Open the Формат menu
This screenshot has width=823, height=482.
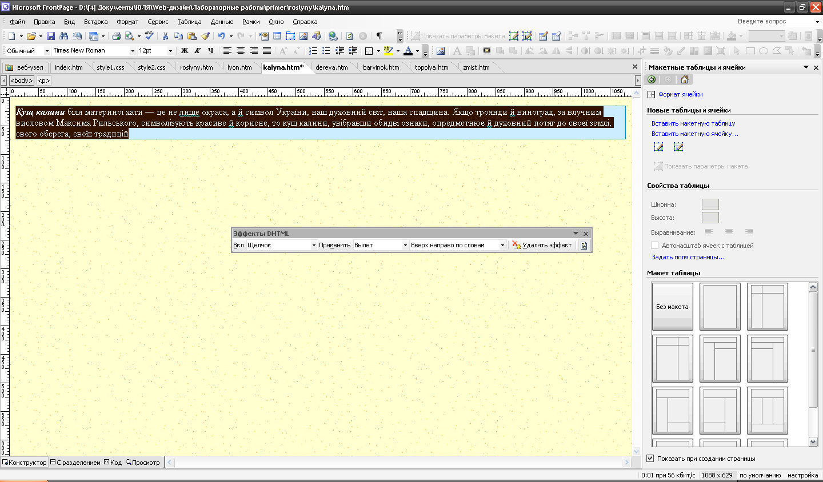(127, 22)
